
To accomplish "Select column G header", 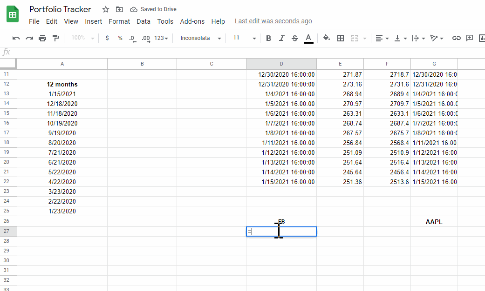I will 434,64.
